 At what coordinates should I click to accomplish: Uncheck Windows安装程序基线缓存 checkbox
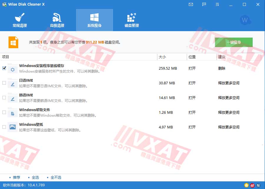pos(4,68)
